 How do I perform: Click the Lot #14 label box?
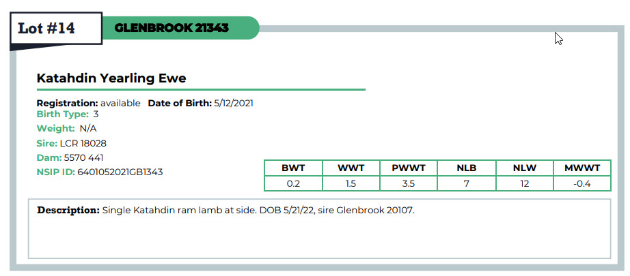[56, 28]
